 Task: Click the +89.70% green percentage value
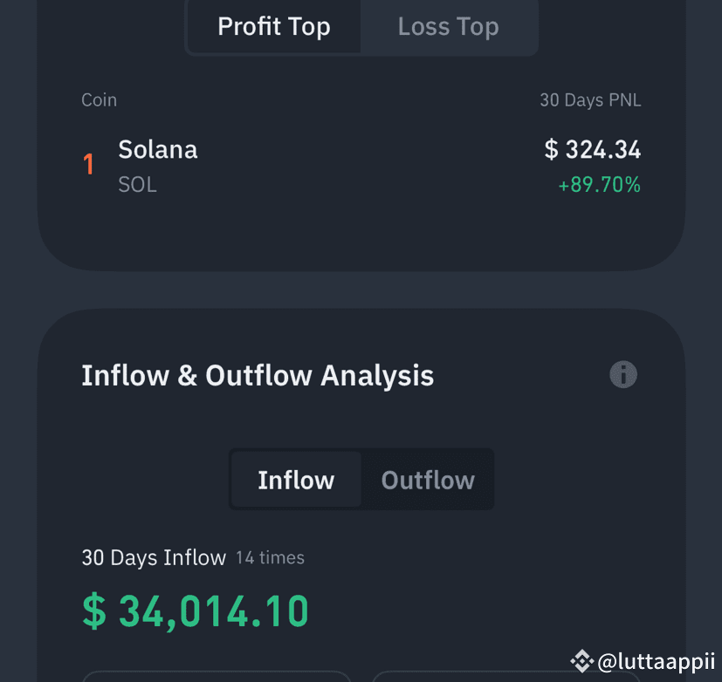599,185
